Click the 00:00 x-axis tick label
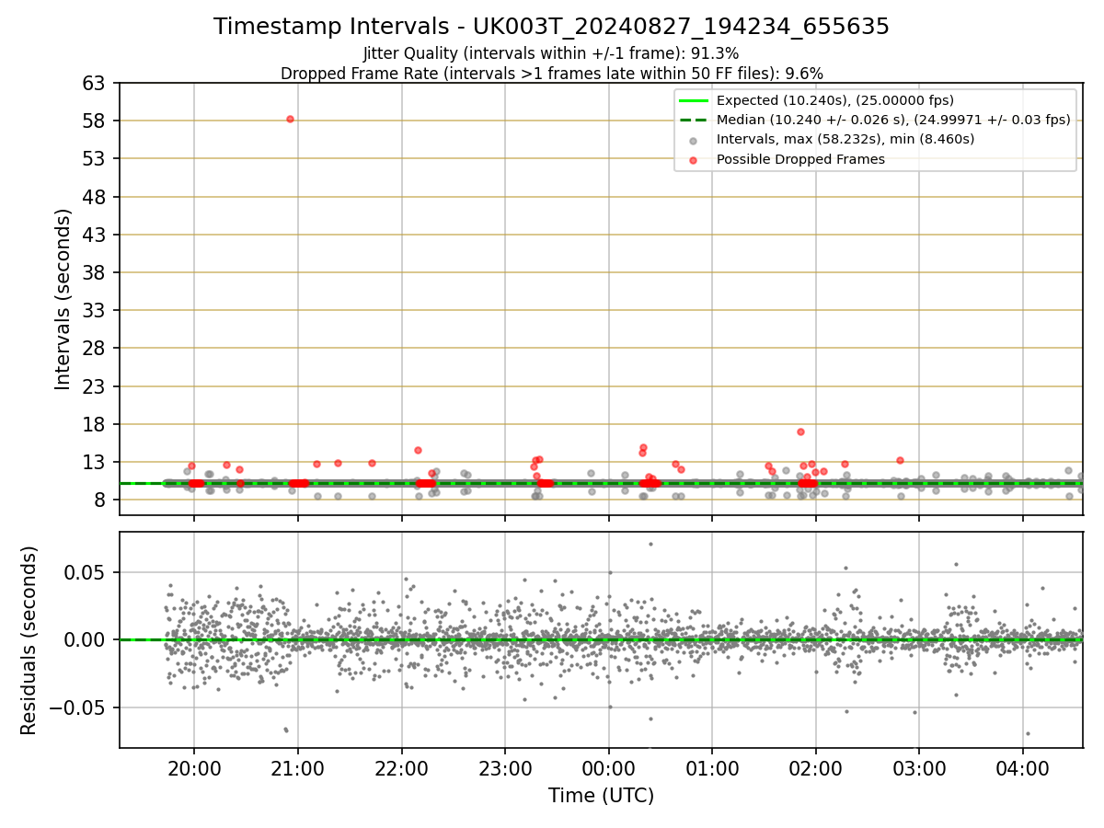 (x=609, y=768)
